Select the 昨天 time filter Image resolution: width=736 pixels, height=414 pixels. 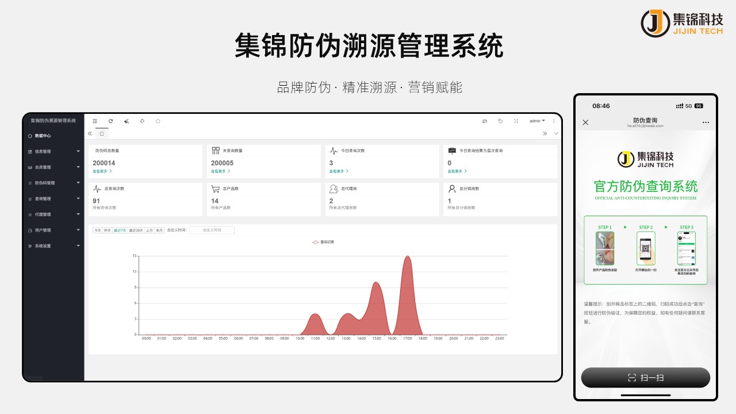click(108, 230)
